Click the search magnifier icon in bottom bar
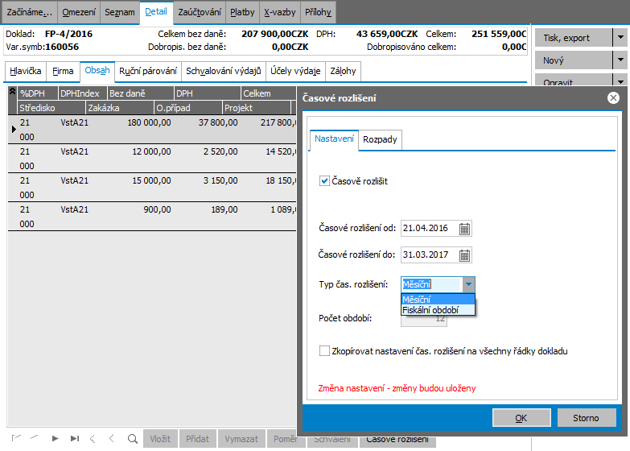 [x=132, y=439]
